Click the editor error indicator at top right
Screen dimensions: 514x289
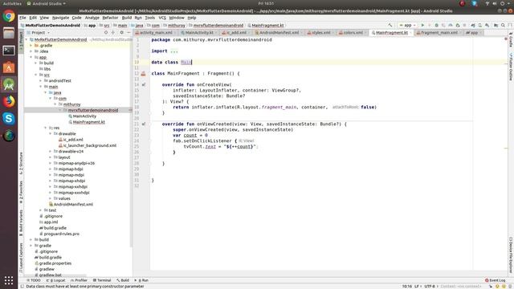[506, 39]
